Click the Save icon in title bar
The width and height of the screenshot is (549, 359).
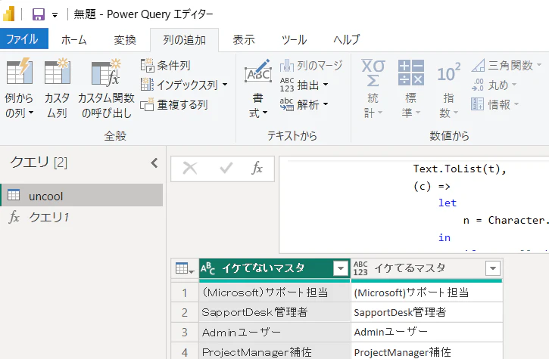(38, 14)
